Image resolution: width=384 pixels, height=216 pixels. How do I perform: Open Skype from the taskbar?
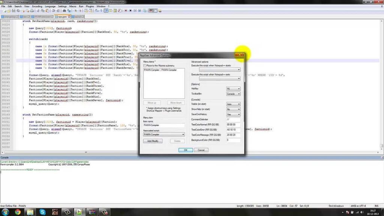pos(42,212)
